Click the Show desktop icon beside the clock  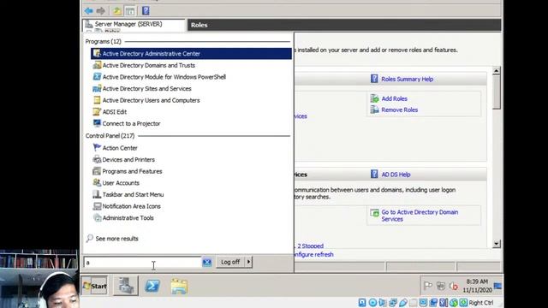[498, 286]
